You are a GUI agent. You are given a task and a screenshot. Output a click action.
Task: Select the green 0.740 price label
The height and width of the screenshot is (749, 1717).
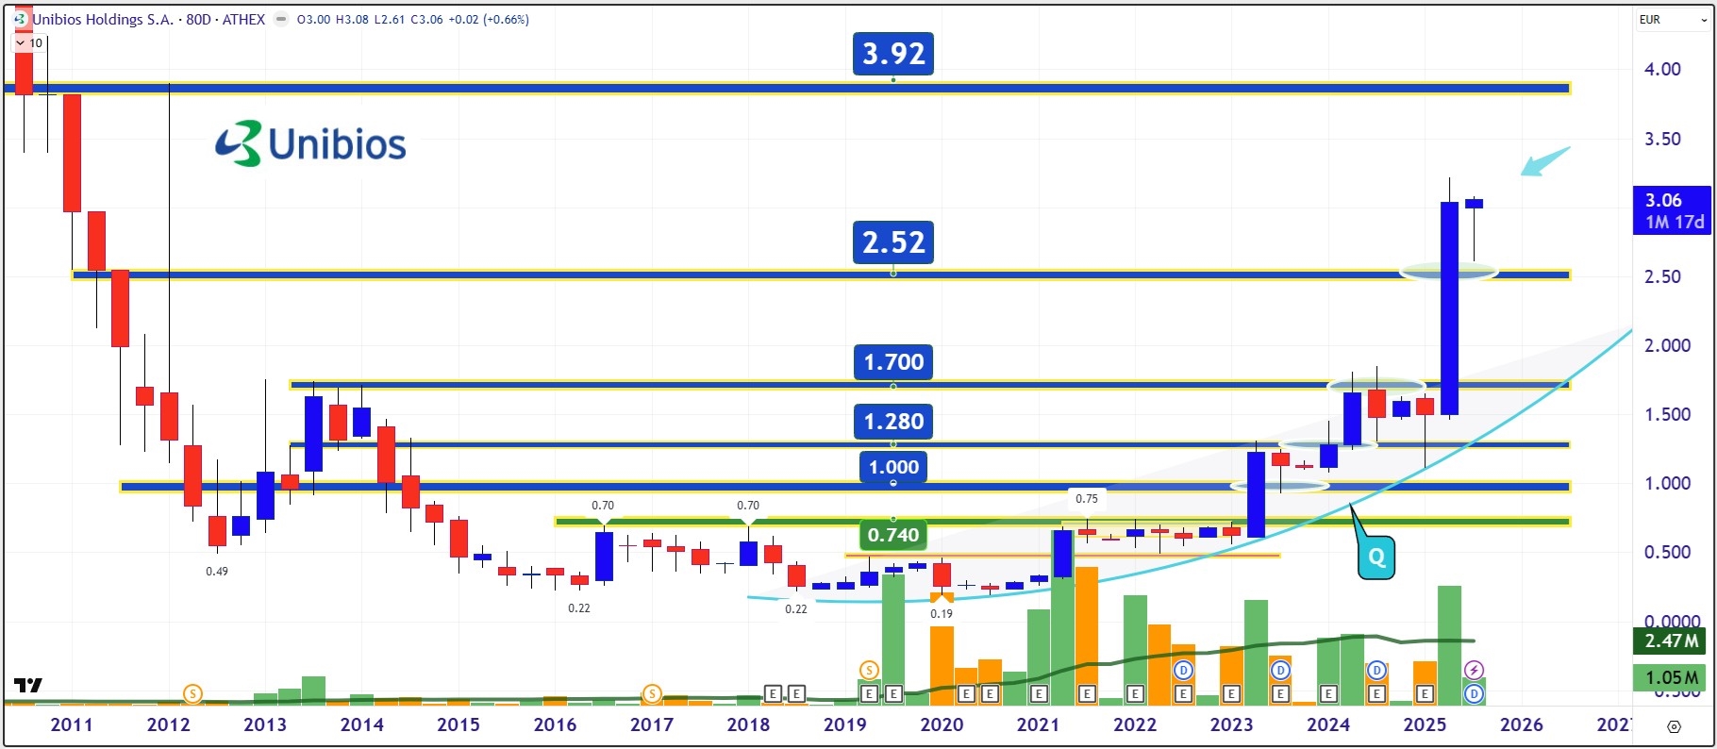(x=892, y=536)
